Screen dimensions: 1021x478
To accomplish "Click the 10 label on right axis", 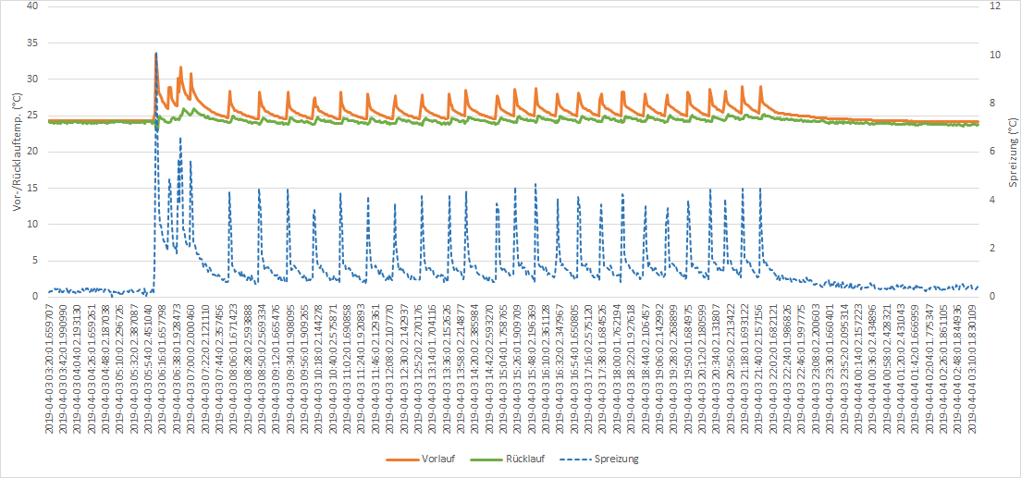I will (x=994, y=55).
